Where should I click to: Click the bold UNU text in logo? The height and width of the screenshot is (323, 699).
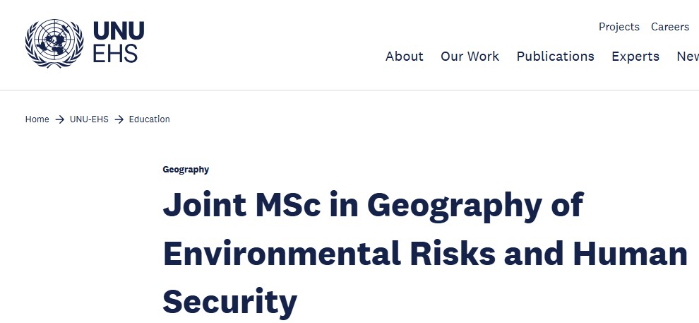[119, 32]
